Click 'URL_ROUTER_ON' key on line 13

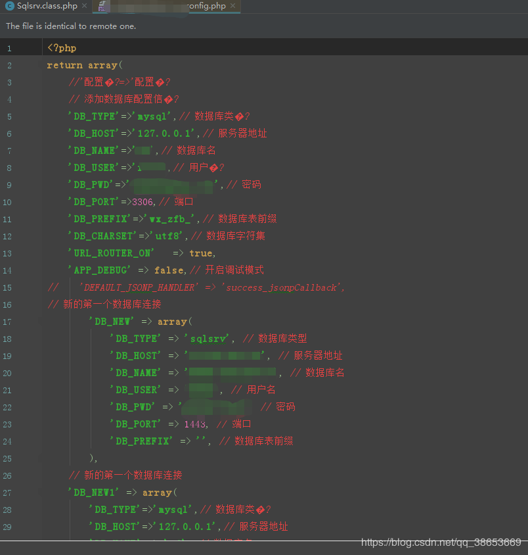(111, 253)
